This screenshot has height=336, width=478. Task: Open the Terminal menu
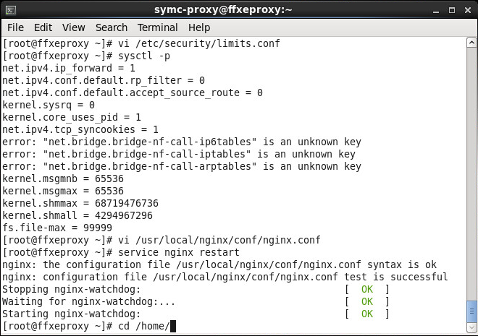158,27
